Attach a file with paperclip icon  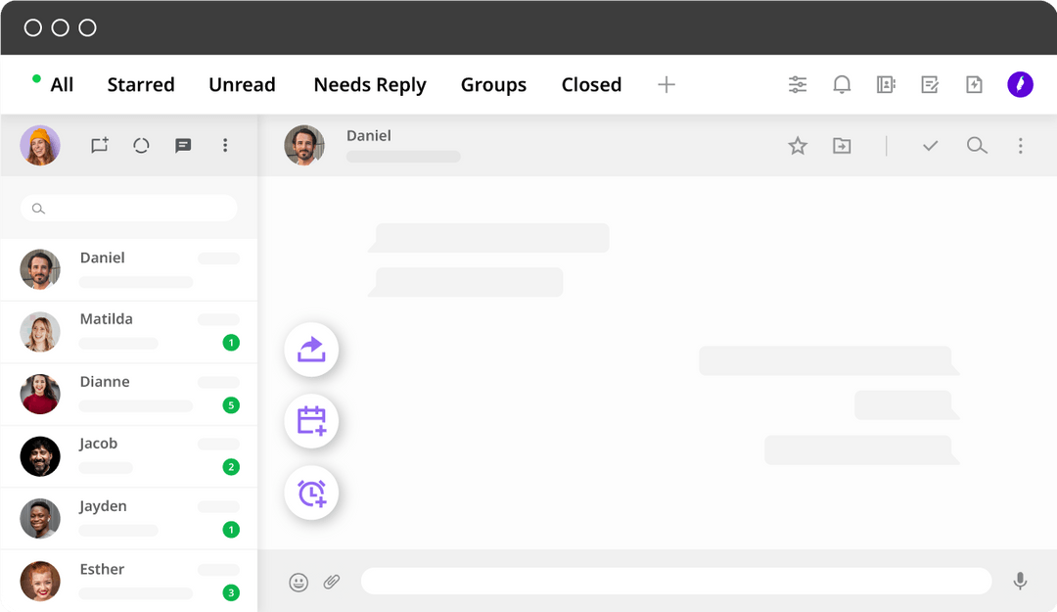332,582
